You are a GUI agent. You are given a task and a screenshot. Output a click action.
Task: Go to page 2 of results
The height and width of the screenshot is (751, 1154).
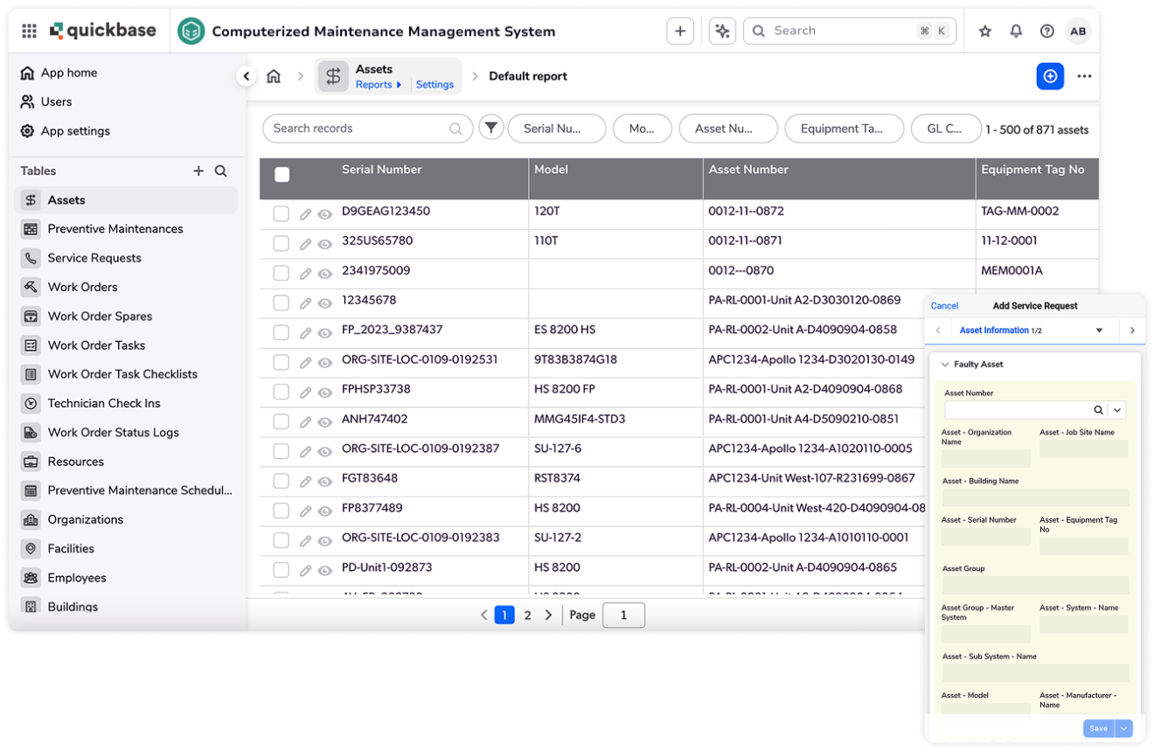point(527,615)
